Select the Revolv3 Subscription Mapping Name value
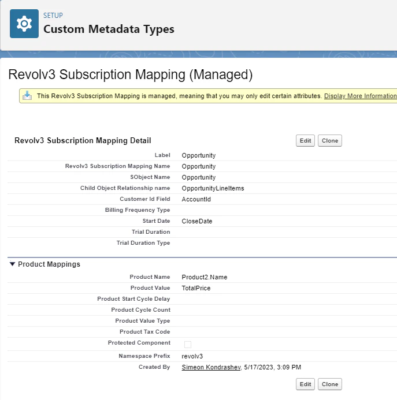This screenshot has height=400, width=397. [x=199, y=166]
